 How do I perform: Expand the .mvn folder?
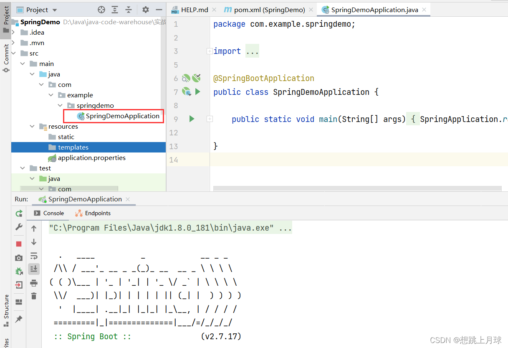[13, 43]
